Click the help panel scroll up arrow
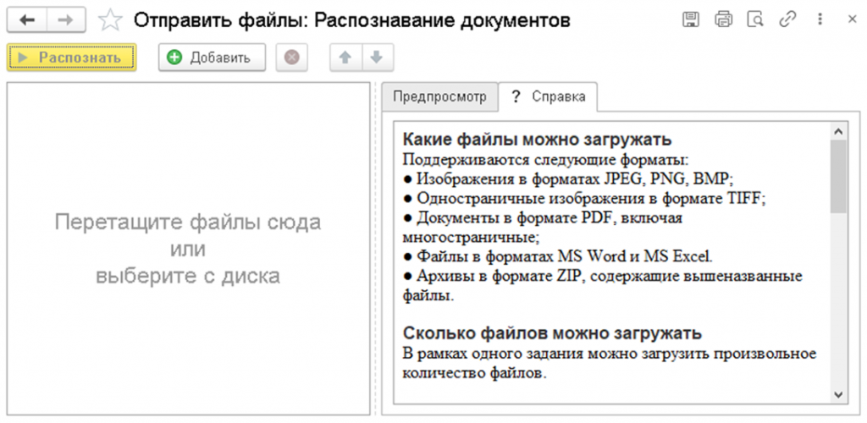867x423 pixels. (x=838, y=131)
